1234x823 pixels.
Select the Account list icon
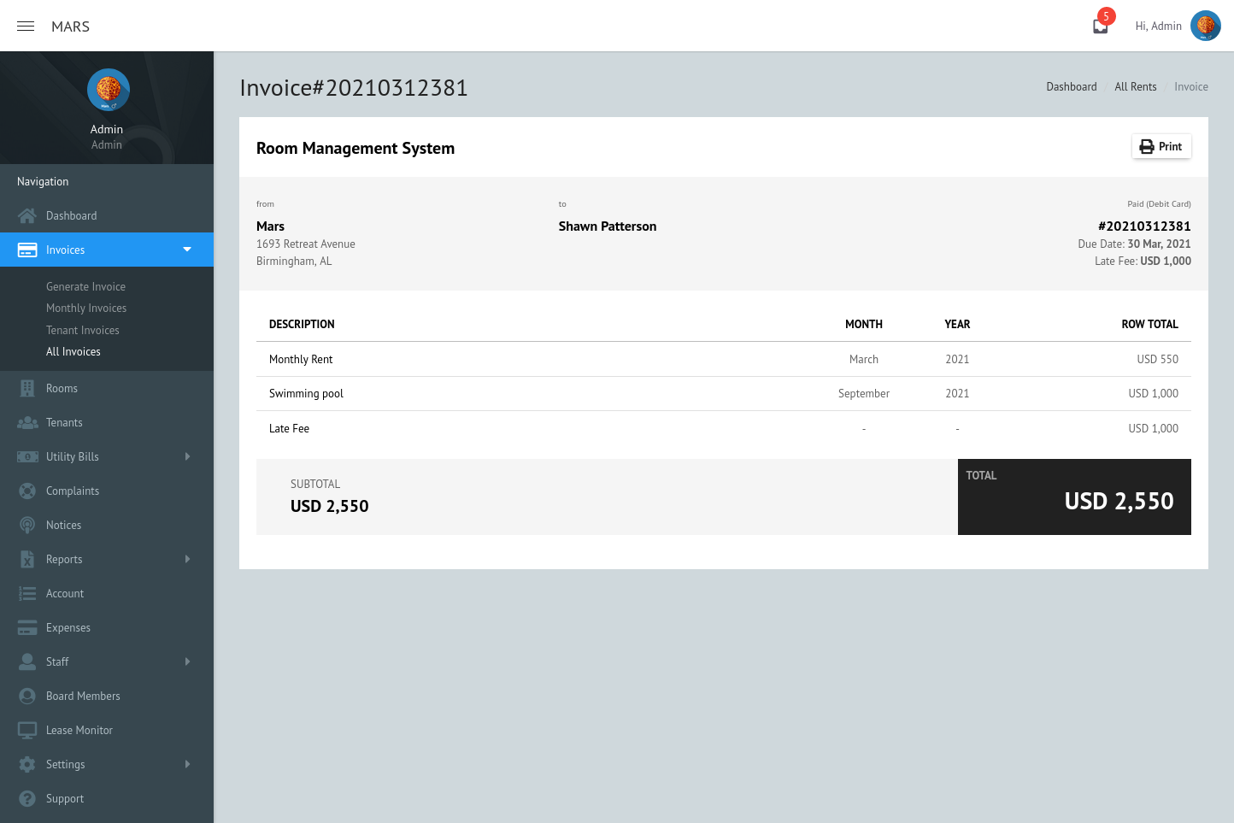pyautogui.click(x=27, y=593)
